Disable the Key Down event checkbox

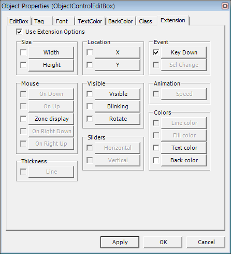click(156, 52)
